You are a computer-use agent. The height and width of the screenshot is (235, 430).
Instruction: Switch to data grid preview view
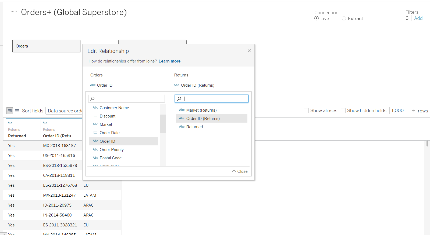10,111
